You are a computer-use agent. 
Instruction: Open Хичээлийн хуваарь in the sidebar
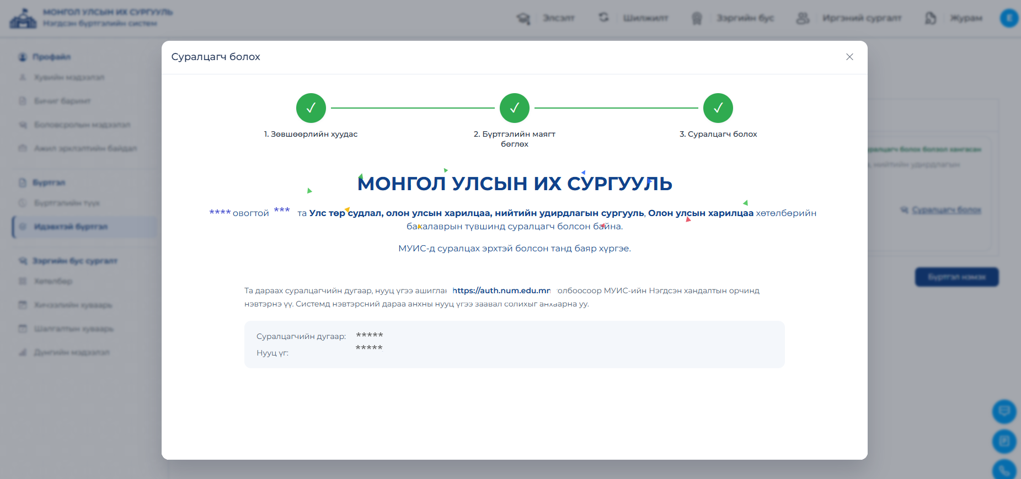pos(73,305)
